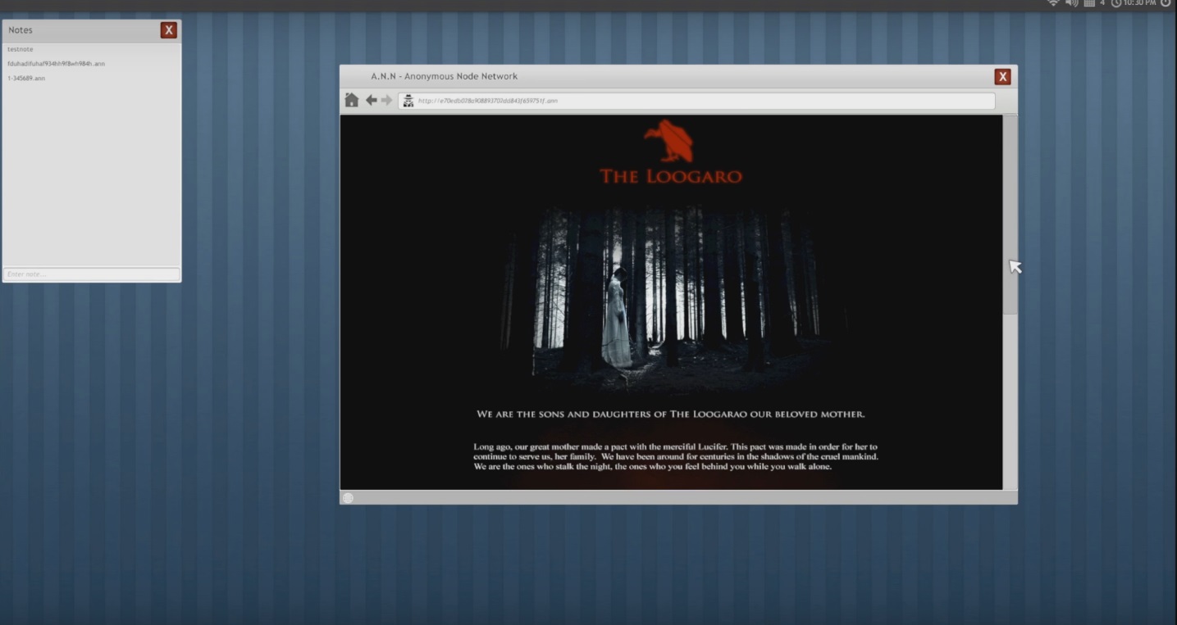Close the A.N.N browser window
The image size is (1177, 625).
tap(1002, 77)
